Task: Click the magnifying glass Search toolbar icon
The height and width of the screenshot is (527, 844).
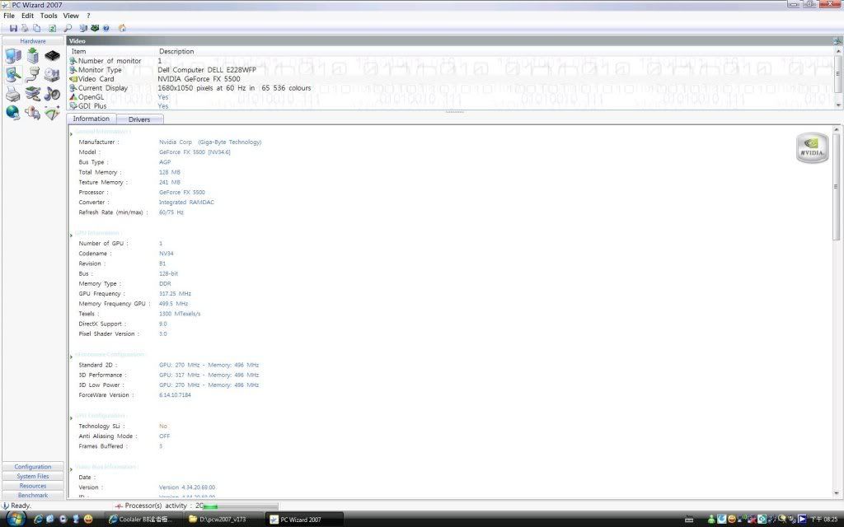Action: [68, 28]
